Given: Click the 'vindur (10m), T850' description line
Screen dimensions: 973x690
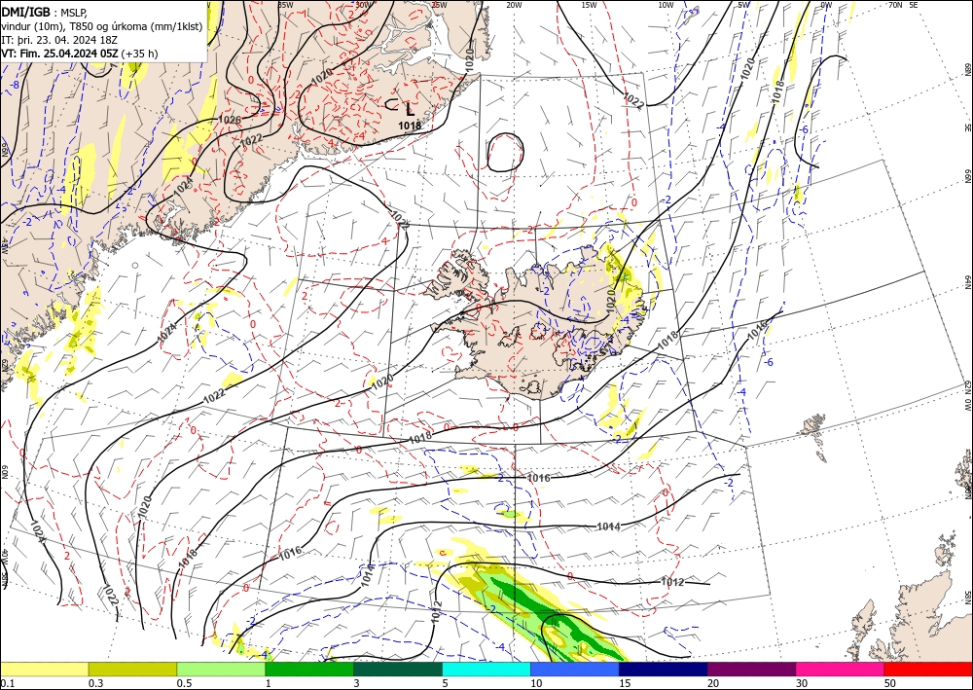Looking at the screenshot, I should pyautogui.click(x=102, y=26).
